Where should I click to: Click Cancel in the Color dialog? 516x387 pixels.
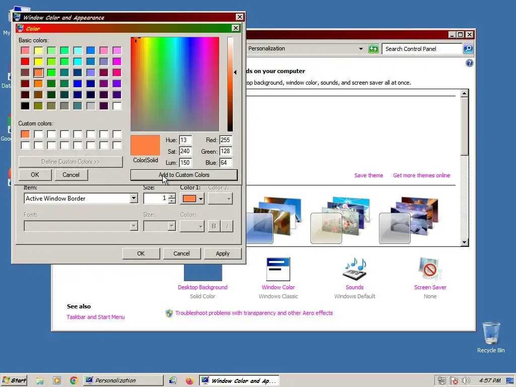coord(71,175)
